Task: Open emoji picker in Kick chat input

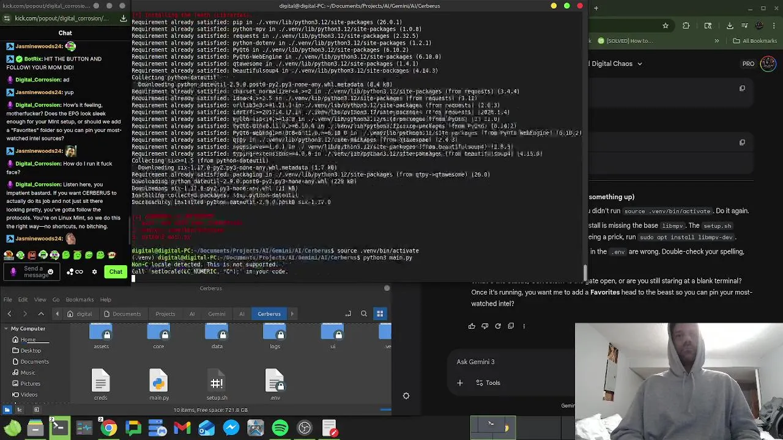Action: 50,272
